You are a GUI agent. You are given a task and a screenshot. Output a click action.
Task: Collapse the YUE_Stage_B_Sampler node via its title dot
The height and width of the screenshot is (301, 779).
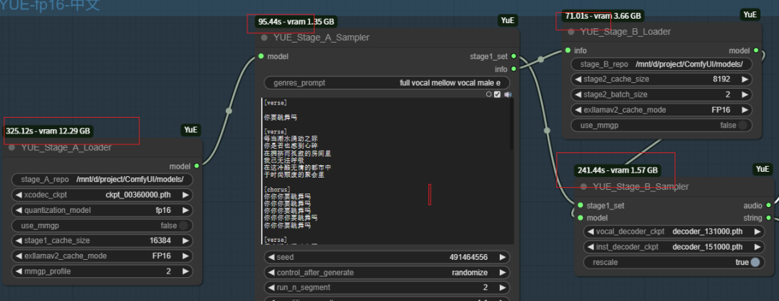click(x=584, y=186)
